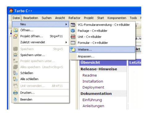Click the Projekt öffnen icon
The height and width of the screenshot is (116, 148).
(15, 36)
